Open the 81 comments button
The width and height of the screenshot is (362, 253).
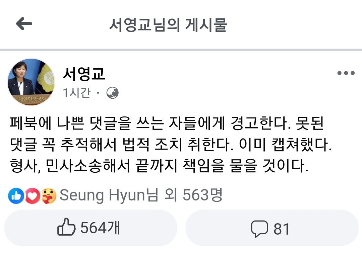272,228
